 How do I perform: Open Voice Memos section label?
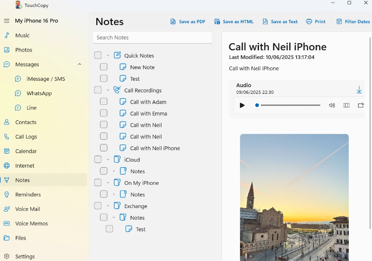tap(31, 223)
